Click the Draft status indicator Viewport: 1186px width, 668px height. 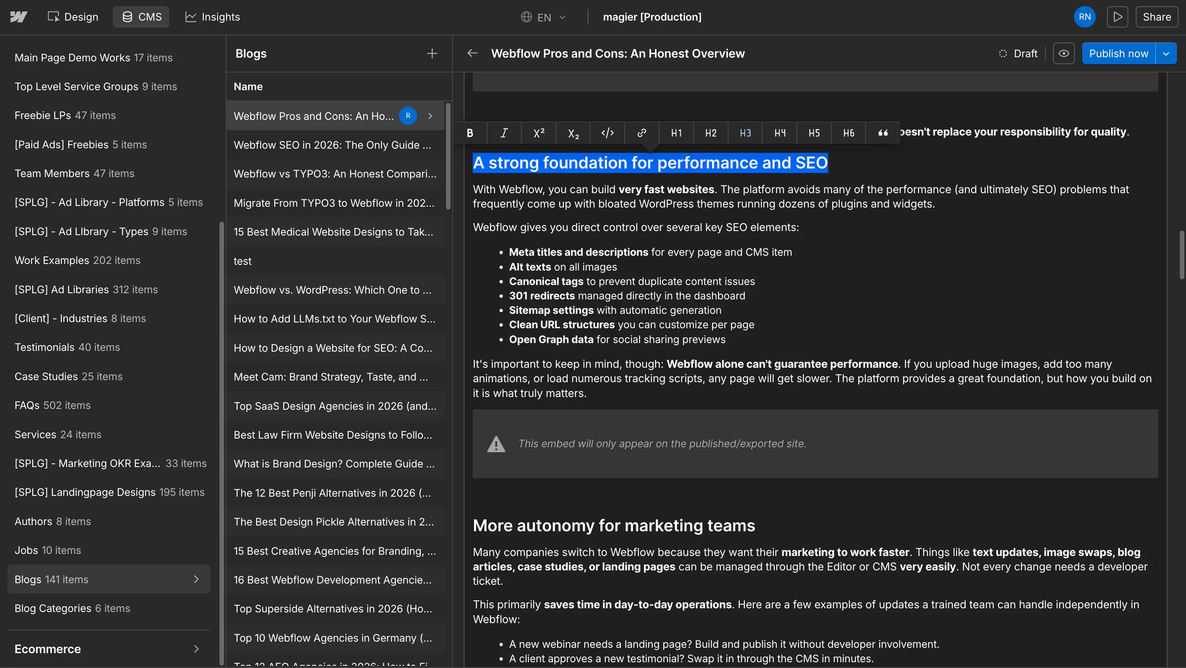click(1018, 54)
